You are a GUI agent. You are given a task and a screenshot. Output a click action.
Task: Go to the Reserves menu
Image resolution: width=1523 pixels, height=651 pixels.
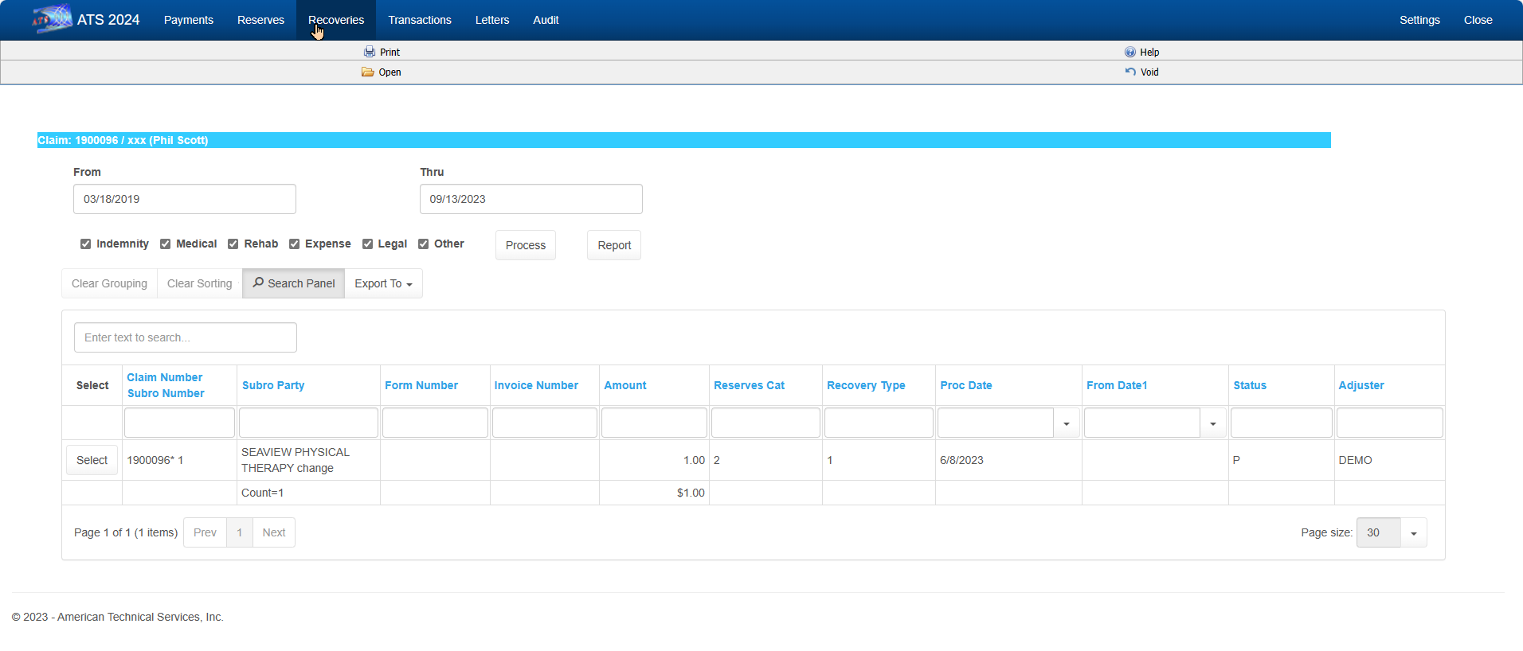pos(260,20)
